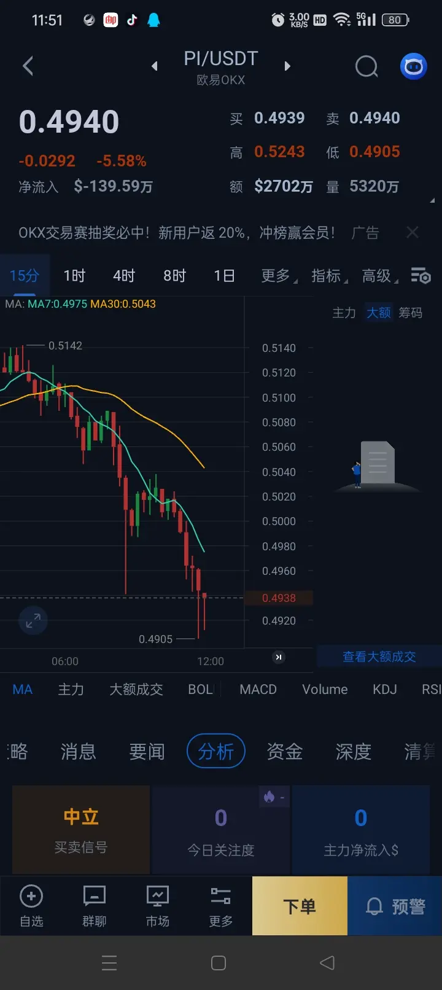The image size is (442, 990).
Task: Open 查看大额成交 link
Action: tap(379, 657)
